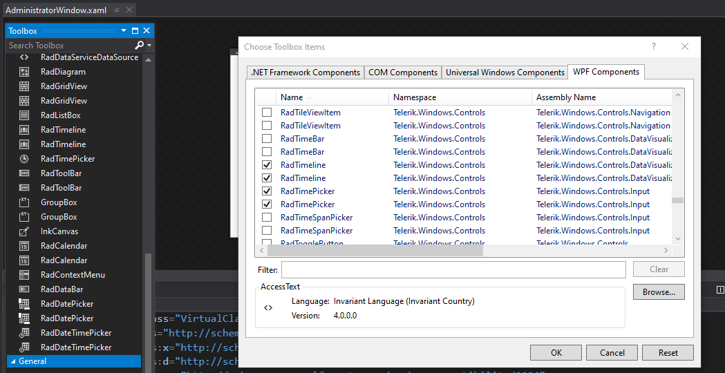Click the RadDataServiceDataSource icon in the Toolbox
Screen dimensions: 725x373
tap(24, 57)
